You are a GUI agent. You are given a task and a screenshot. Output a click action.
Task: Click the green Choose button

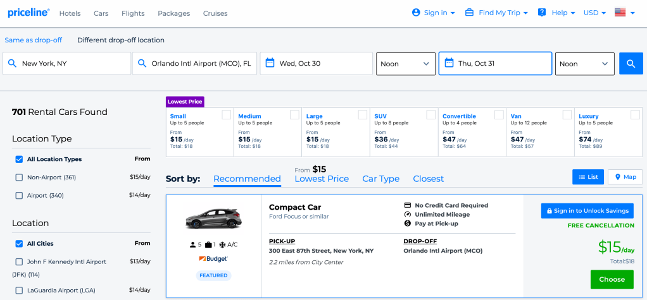point(612,279)
